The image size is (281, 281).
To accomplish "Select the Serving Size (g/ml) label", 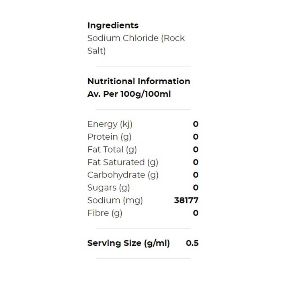I will point(128,243).
